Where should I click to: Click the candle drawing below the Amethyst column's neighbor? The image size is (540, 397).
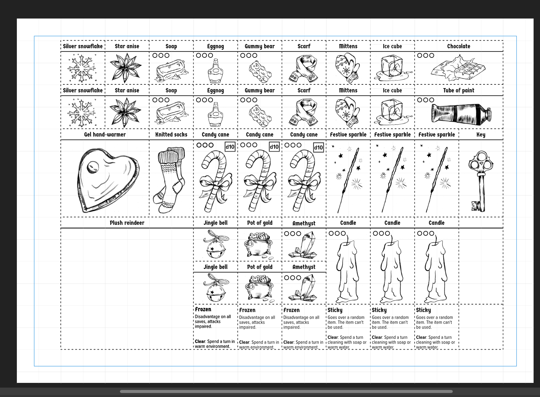(x=348, y=269)
